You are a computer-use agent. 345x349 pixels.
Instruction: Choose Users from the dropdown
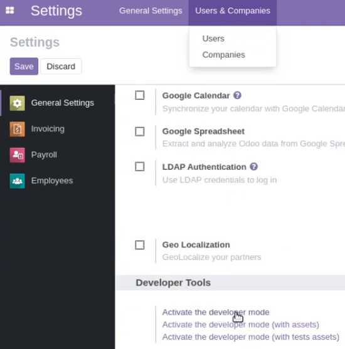click(213, 38)
